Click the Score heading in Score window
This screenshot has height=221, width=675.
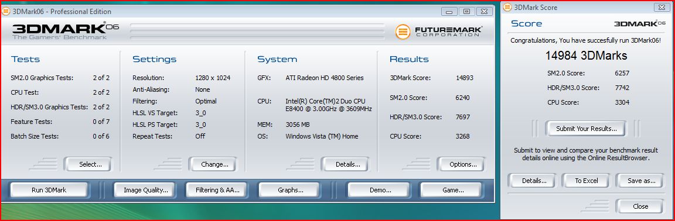527,23
